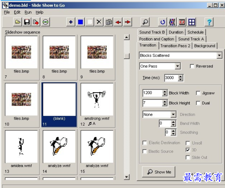
Task: Decrease Time (ms) with down arrow
Action: coord(180,79)
